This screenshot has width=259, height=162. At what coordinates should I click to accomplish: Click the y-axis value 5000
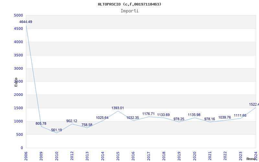pos(18,15)
